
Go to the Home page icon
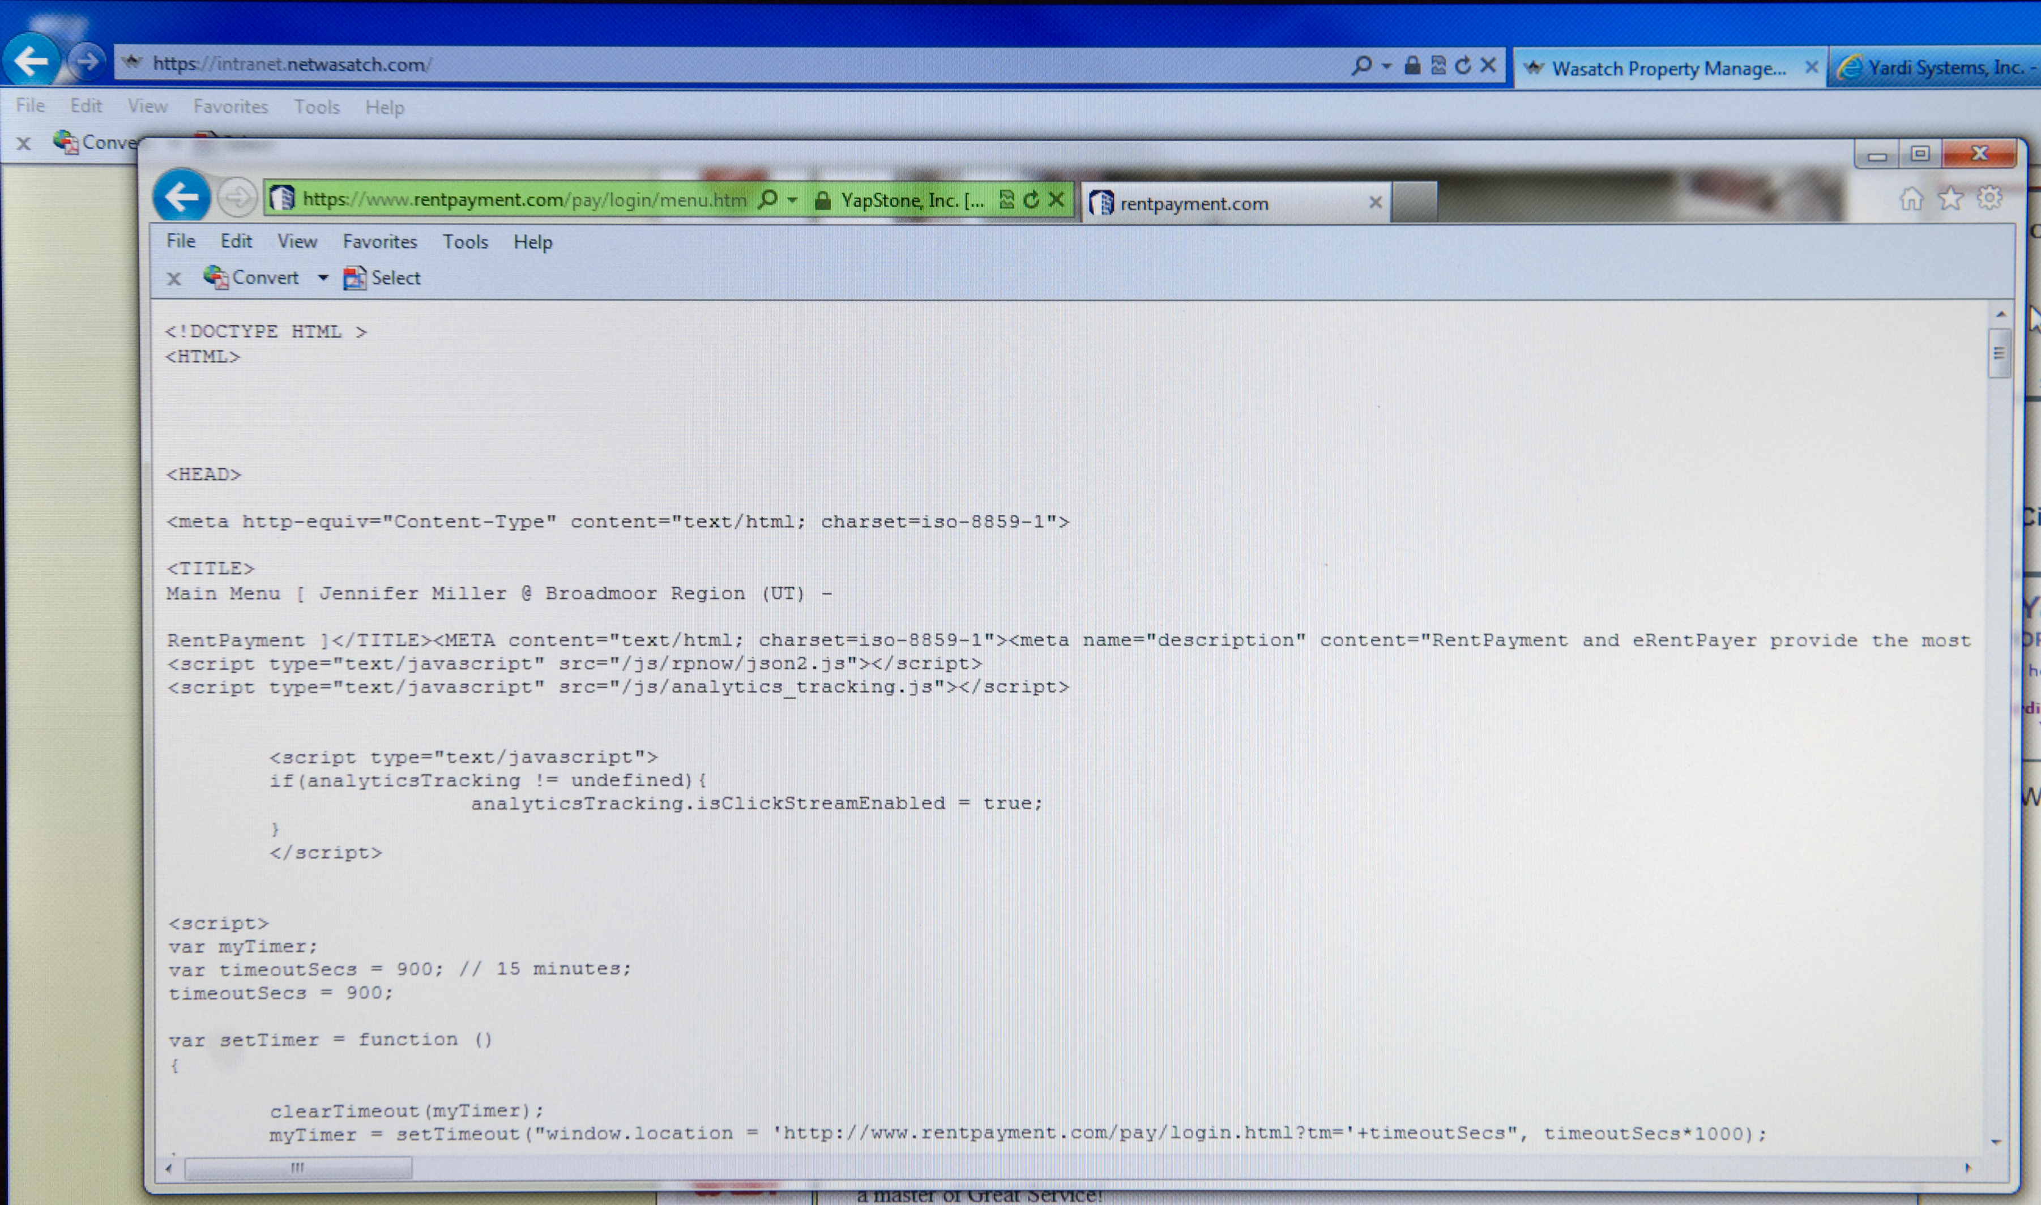(1911, 198)
